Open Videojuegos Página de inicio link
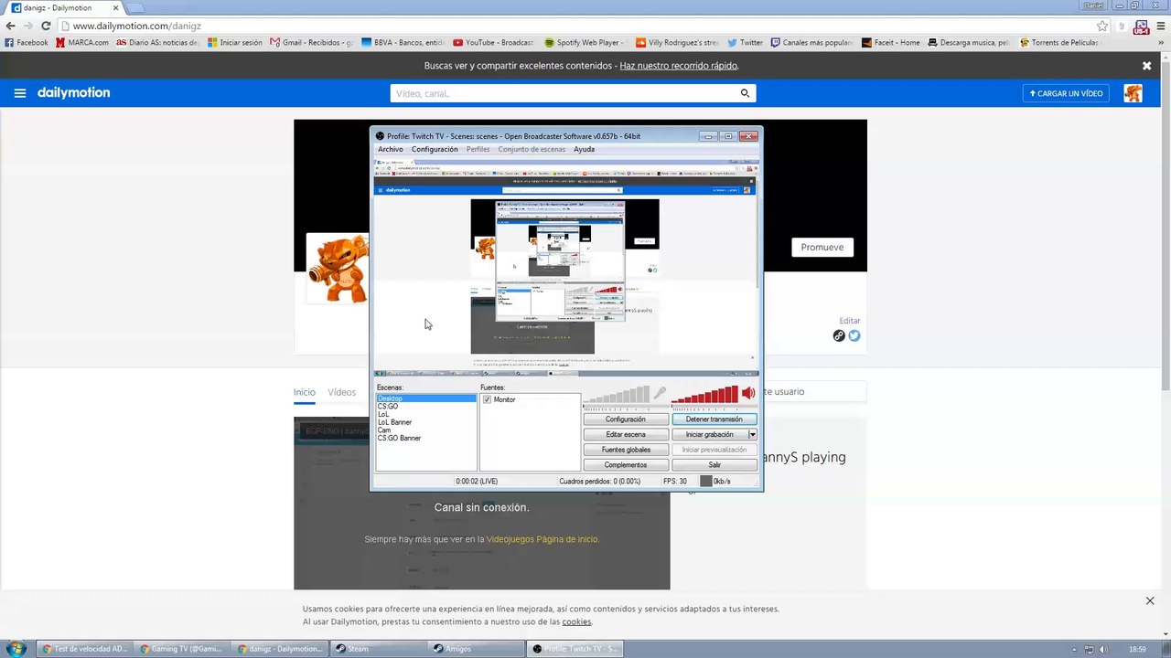This screenshot has width=1171, height=658. point(542,539)
